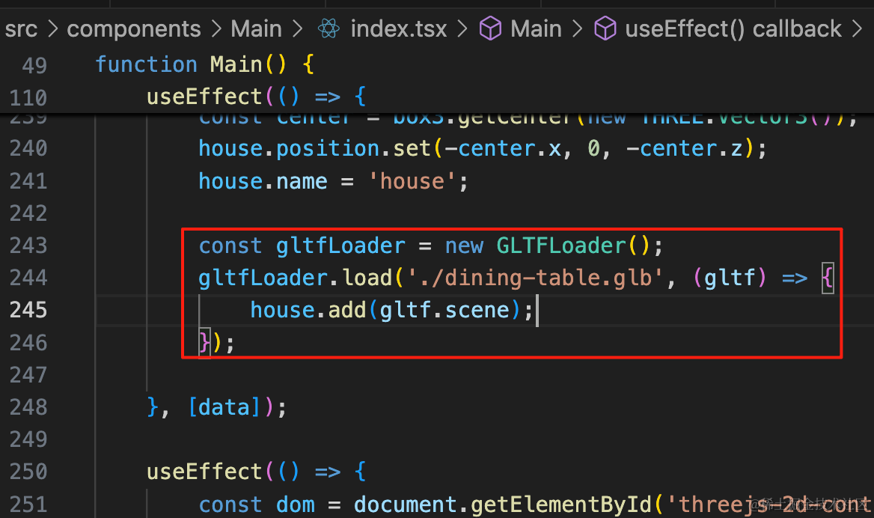This screenshot has height=518, width=874.
Task: Expand chevron after index.tsx breadcrumb
Action: pyautogui.click(x=462, y=29)
